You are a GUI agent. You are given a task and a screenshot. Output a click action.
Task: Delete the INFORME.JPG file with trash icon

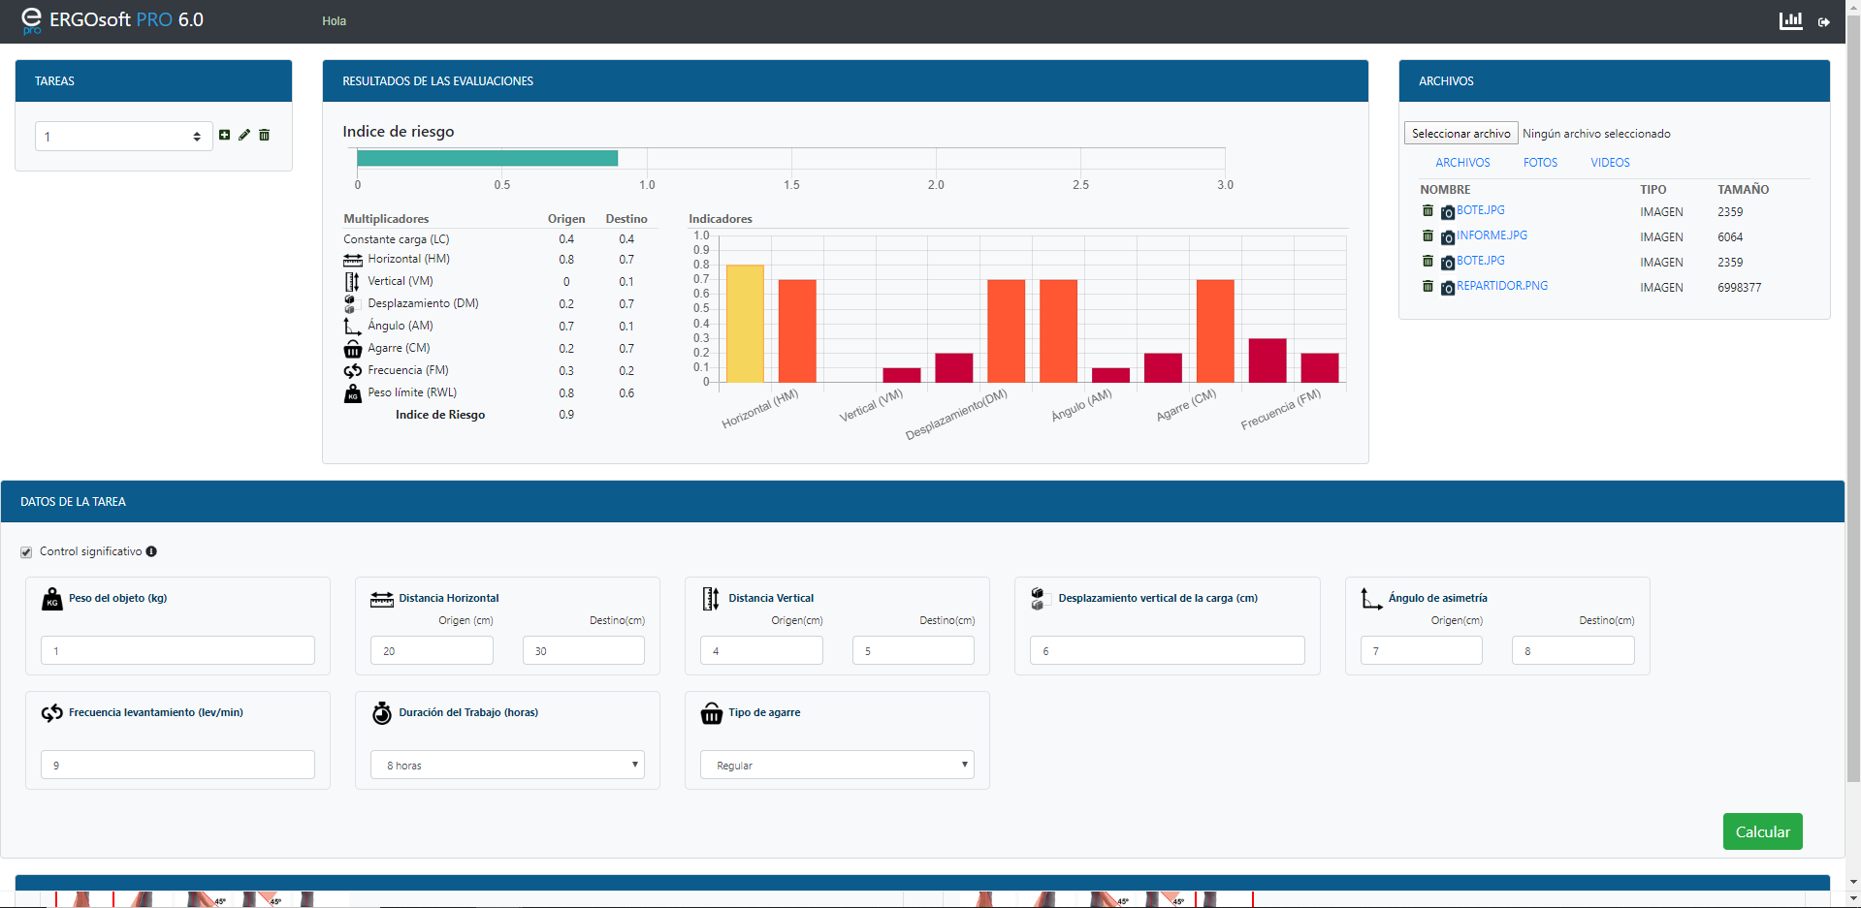pos(1428,235)
